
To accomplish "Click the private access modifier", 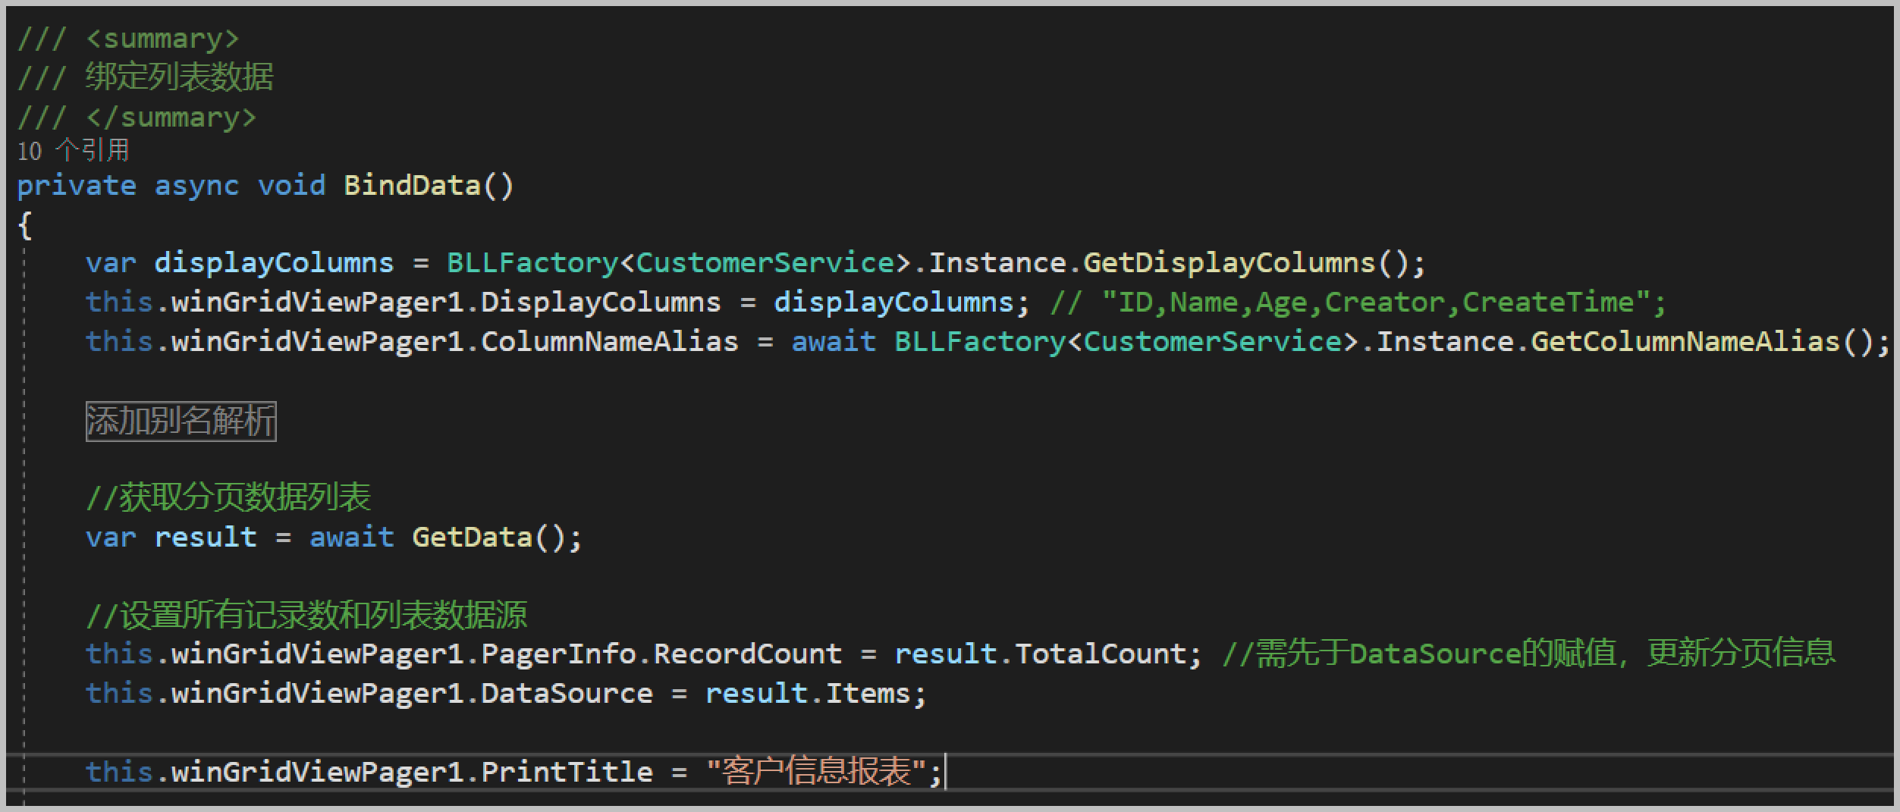I will (x=77, y=186).
